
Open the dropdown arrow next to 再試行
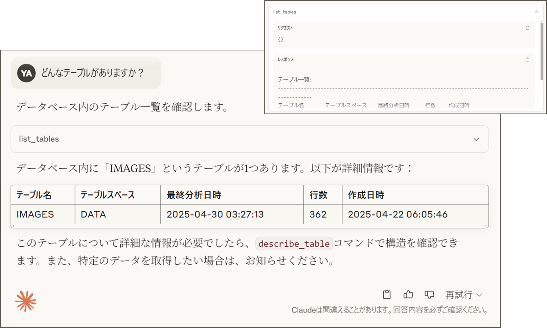(480, 295)
